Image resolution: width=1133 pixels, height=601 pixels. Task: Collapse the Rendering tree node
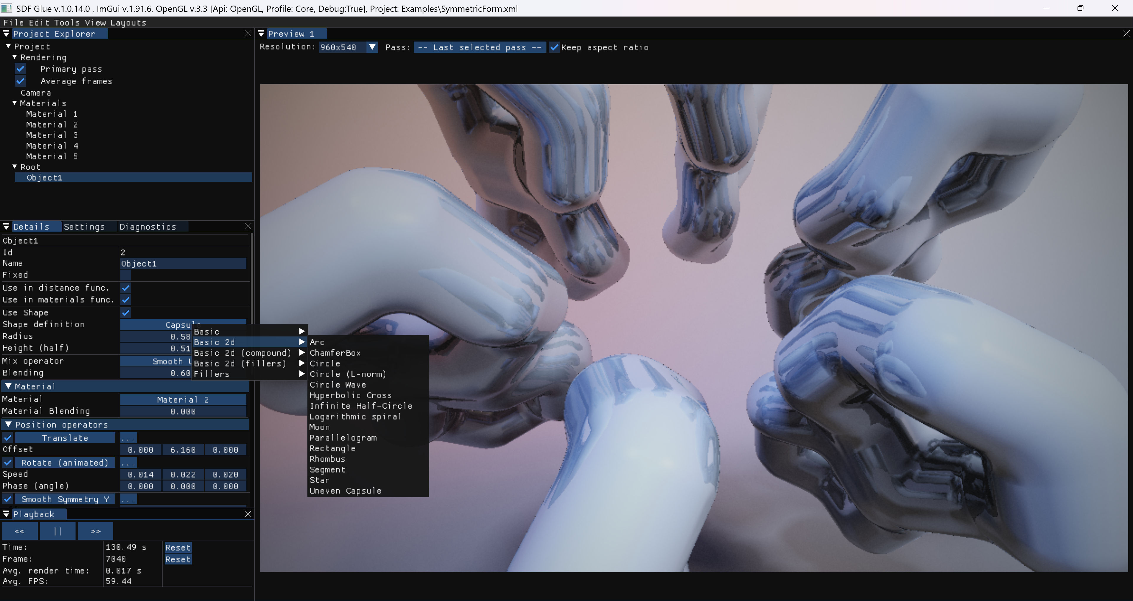click(x=14, y=57)
